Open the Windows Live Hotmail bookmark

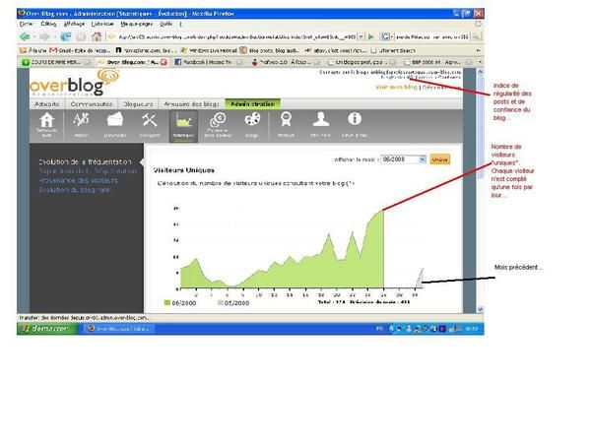coord(209,50)
